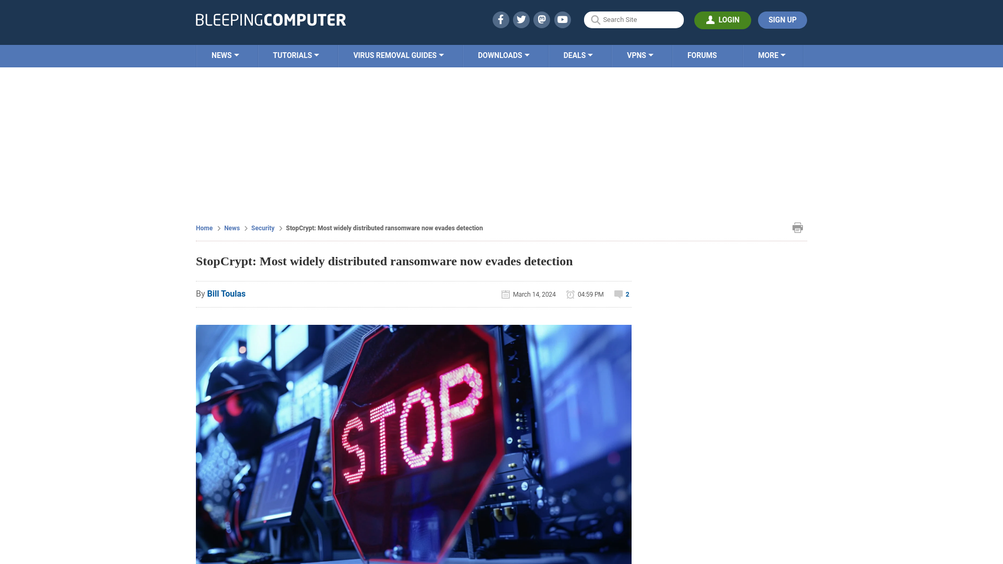Open BleepingComputer YouTube channel
Image resolution: width=1003 pixels, height=564 pixels.
[563, 19]
